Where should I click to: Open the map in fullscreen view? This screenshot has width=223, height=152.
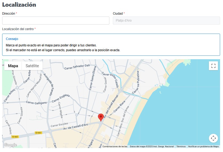click(x=213, y=66)
